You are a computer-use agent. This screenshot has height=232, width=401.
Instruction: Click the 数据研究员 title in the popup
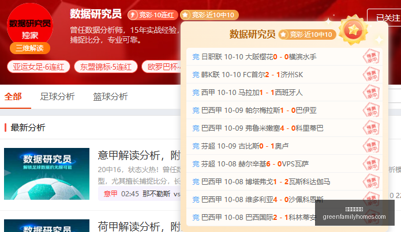252,34
